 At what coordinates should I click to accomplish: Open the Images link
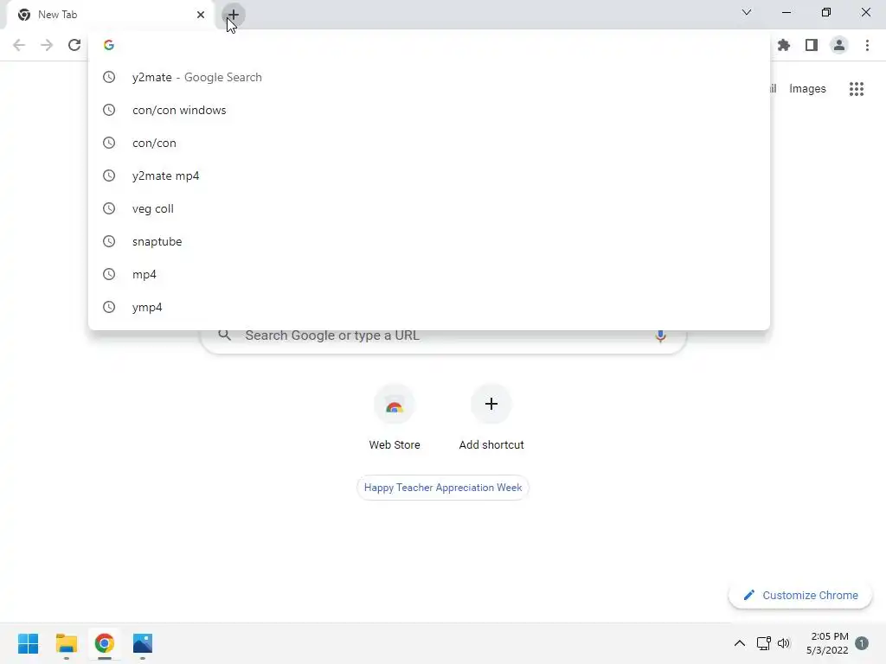click(807, 89)
